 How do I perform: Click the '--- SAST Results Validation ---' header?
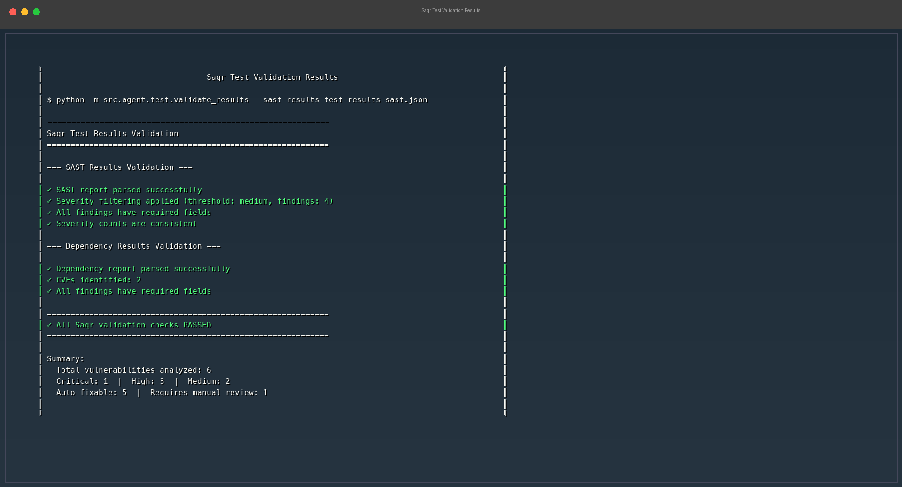coord(120,167)
